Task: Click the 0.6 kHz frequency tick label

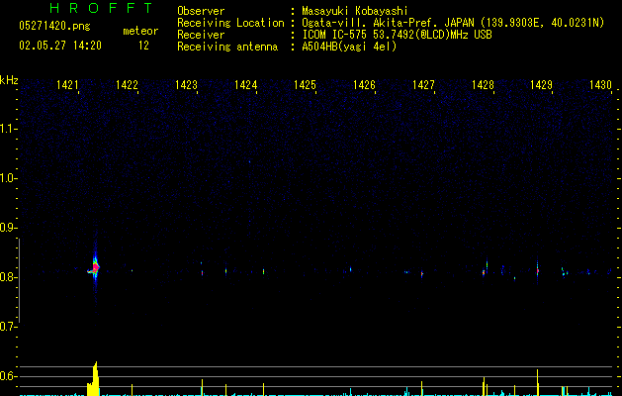Action: 9,376
